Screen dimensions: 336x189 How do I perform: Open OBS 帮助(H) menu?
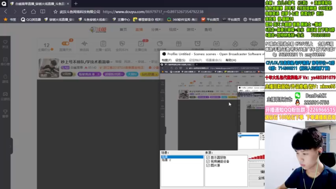coord(231,60)
